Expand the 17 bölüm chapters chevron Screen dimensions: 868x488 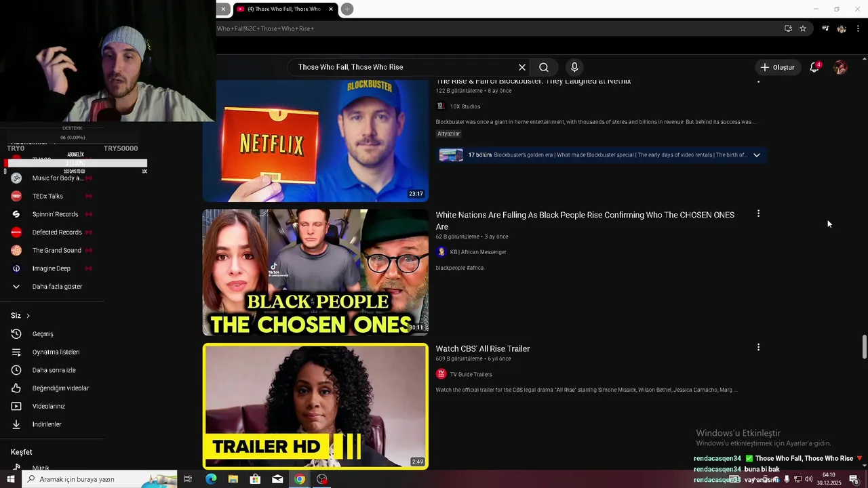tap(757, 155)
